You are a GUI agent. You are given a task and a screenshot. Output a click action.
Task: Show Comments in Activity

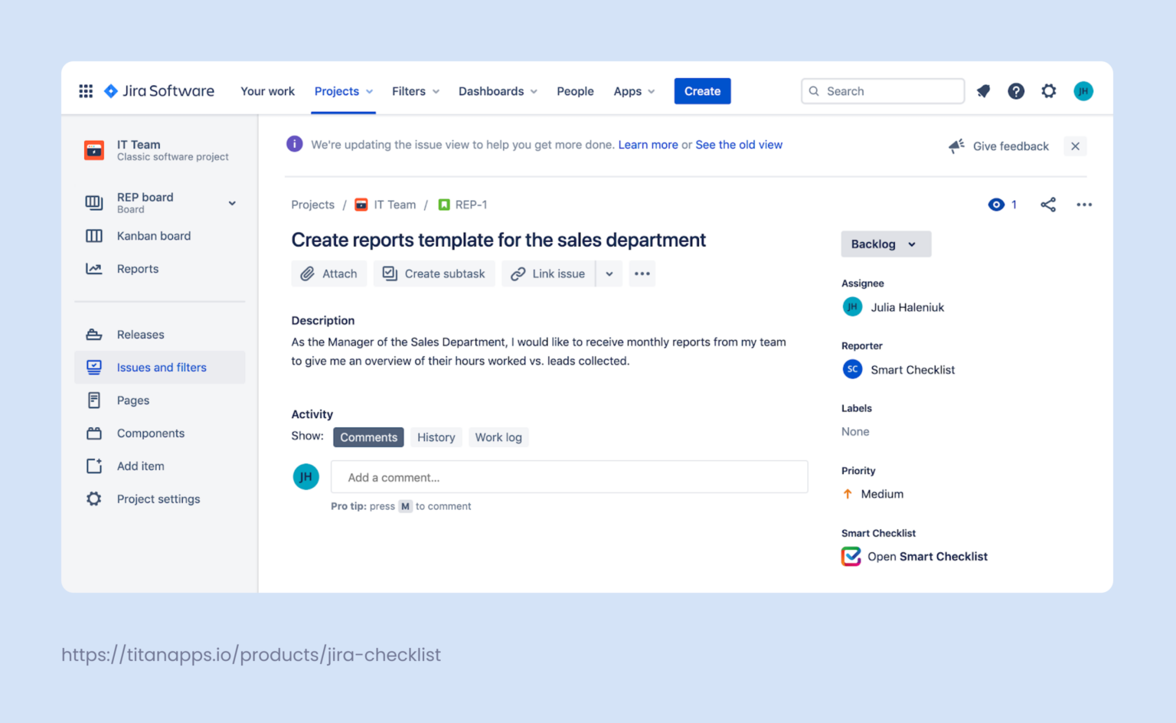coord(368,437)
